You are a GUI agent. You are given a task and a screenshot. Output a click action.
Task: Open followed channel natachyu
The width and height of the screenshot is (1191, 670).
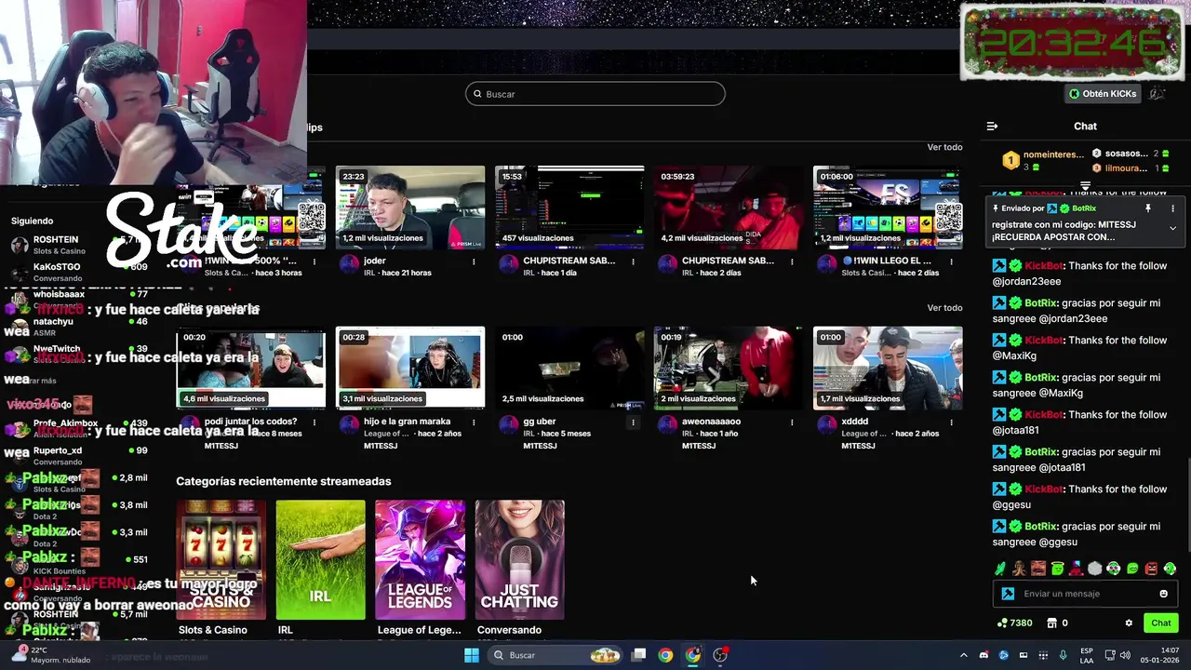(x=79, y=327)
